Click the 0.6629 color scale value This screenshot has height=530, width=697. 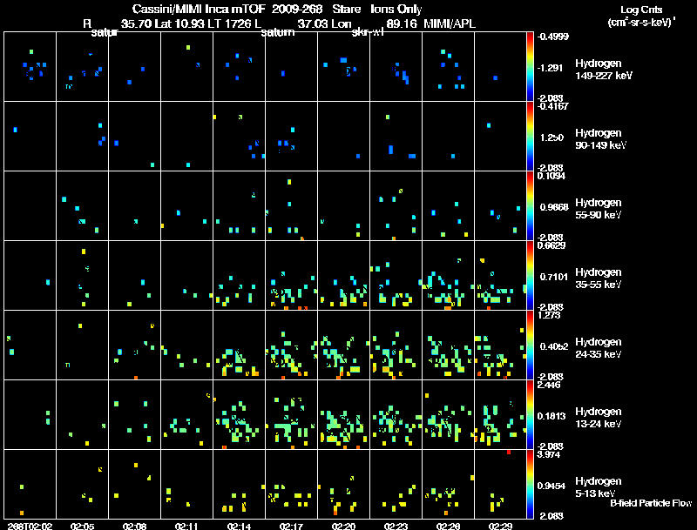tap(552, 245)
